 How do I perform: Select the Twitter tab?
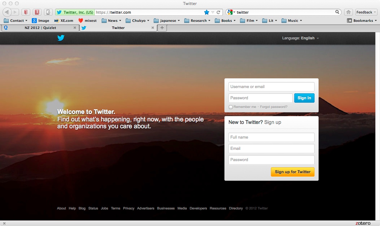click(118, 28)
